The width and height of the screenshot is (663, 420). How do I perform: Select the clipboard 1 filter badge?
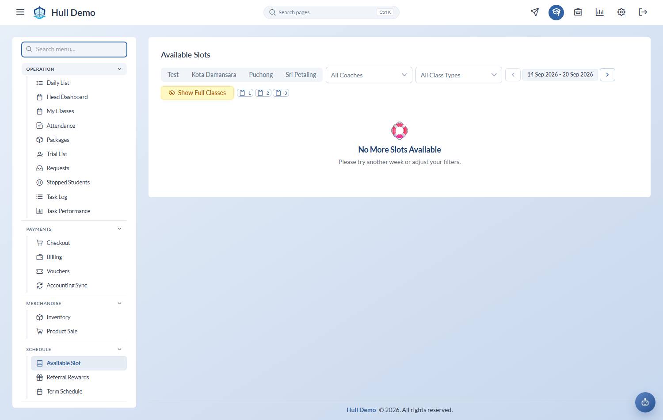click(245, 93)
